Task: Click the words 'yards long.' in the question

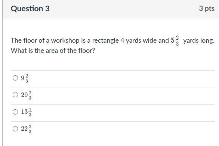Action: point(199,41)
